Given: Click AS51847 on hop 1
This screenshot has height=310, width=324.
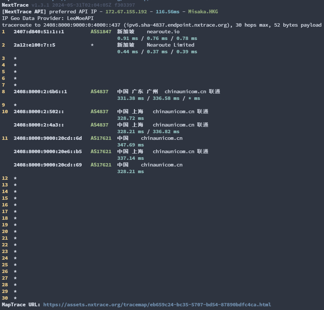Looking at the screenshot, I should click(x=101, y=31).
